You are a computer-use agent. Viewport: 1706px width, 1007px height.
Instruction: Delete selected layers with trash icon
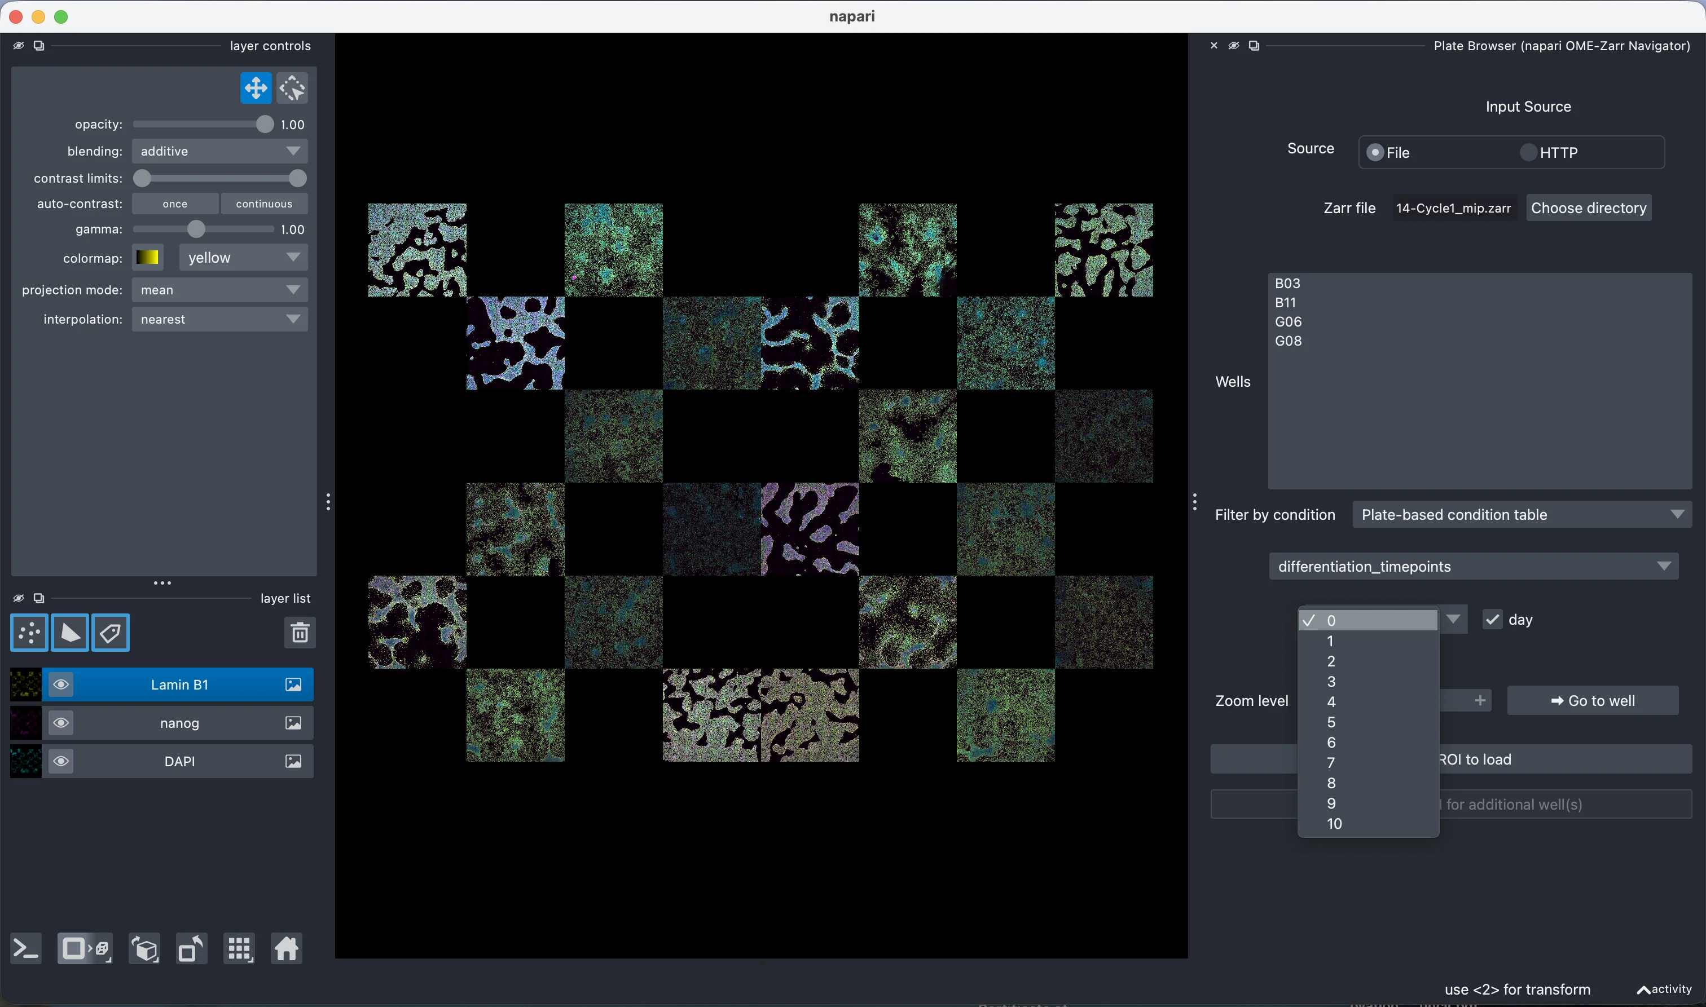[x=300, y=633]
